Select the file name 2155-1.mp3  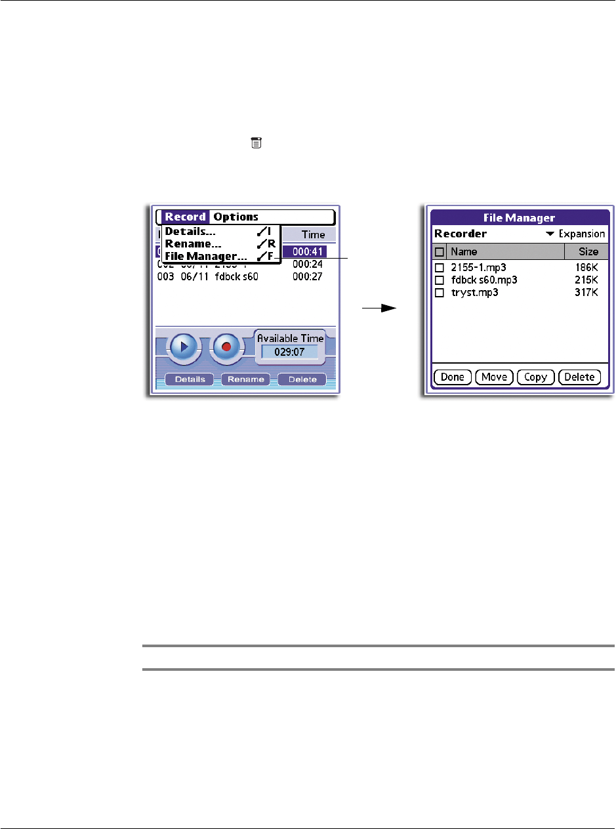point(478,268)
